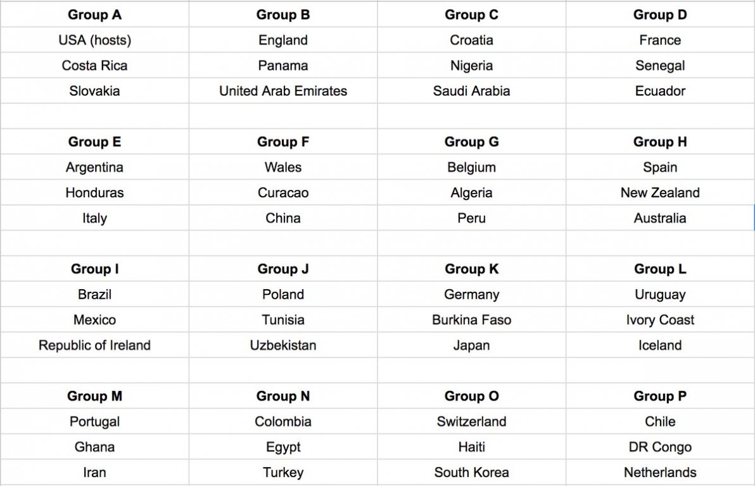Select the Italy cell in Group E
The width and height of the screenshot is (755, 486).
pos(94,218)
